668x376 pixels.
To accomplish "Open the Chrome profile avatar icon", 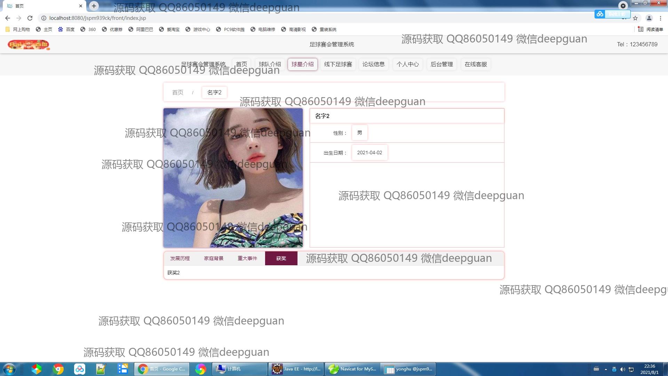I will pos(649,18).
